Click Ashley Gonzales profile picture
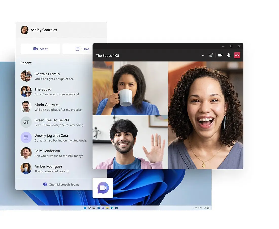The image size is (279, 229). click(24, 30)
